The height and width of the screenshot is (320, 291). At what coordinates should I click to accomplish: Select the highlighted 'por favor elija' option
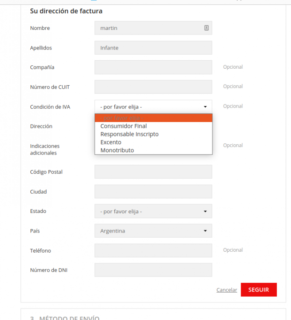coord(154,118)
